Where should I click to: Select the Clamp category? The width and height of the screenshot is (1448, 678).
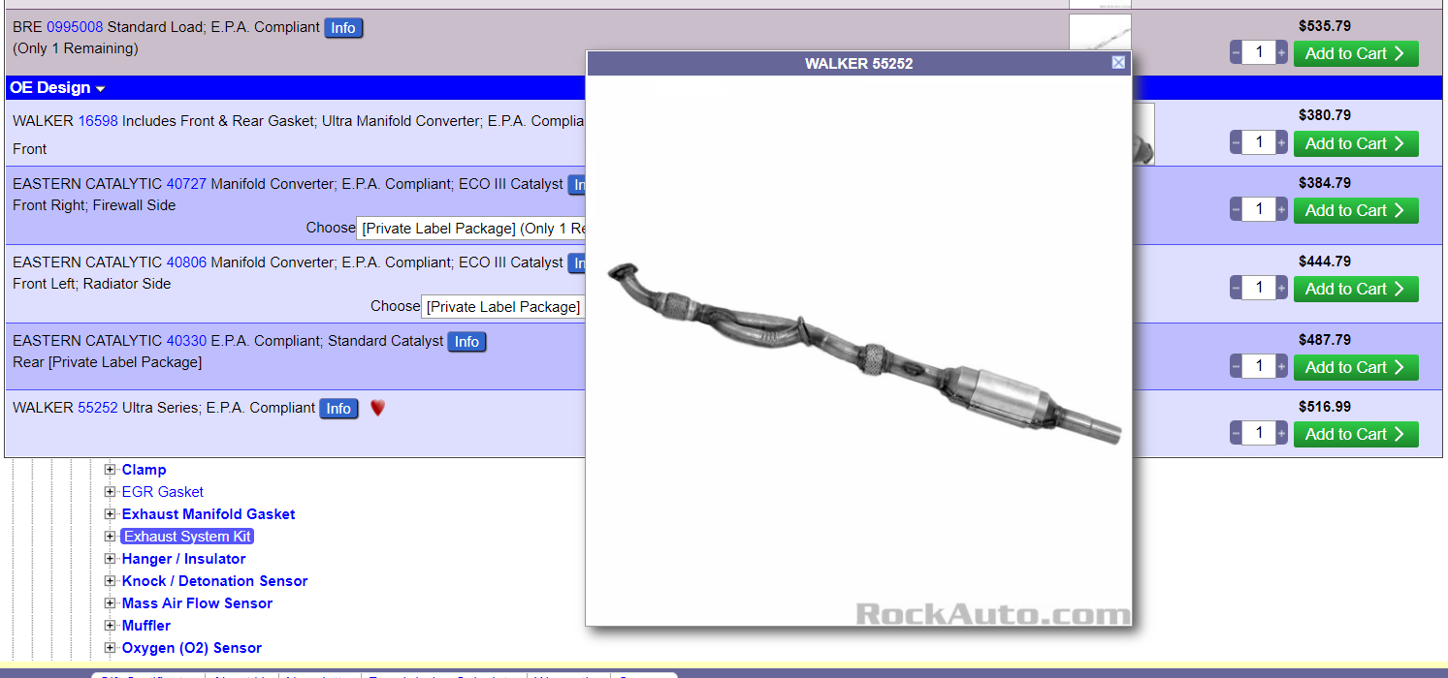144,470
